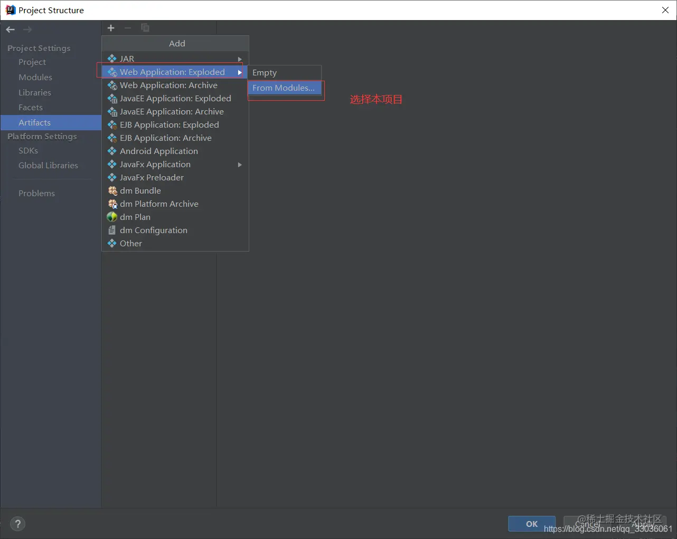The width and height of the screenshot is (677, 539).
Task: Click the JavaFx Preloader icon
Action: pyautogui.click(x=112, y=177)
